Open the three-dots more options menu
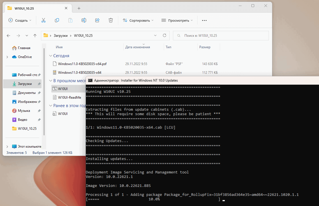The height and width of the screenshot is (206, 319). tap(204, 20)
